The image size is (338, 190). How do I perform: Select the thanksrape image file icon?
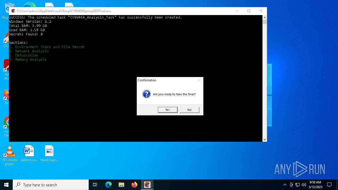click(49, 153)
